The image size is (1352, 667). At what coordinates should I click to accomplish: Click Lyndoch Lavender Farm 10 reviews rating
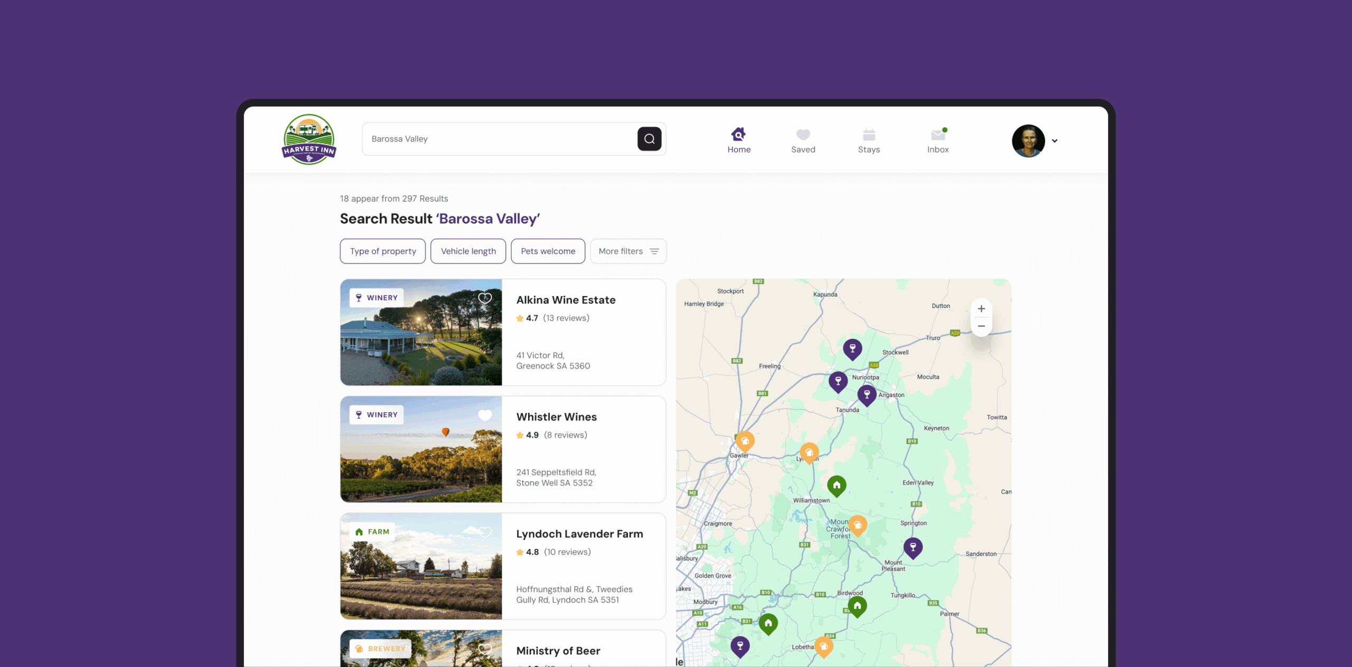pos(553,552)
